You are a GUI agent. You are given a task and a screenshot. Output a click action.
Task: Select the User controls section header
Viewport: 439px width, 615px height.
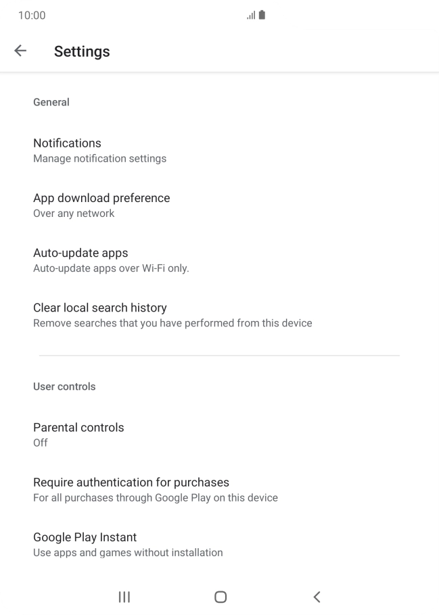click(x=64, y=387)
